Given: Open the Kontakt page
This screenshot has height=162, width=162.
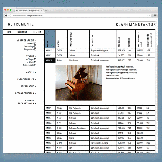Looking at the screenshot, I should pos(22,32).
